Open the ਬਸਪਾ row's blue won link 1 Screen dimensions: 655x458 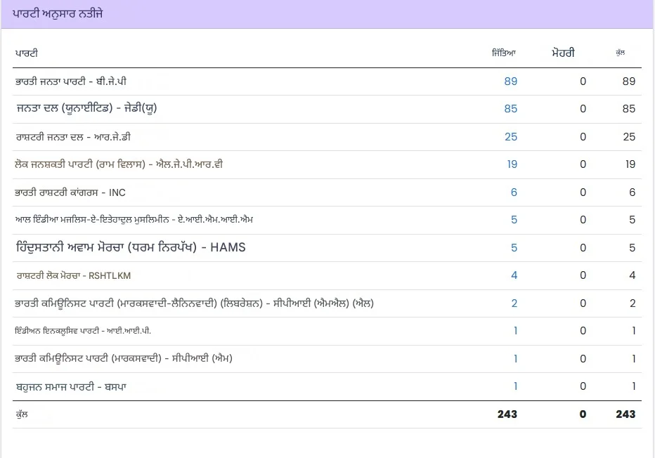coord(515,386)
